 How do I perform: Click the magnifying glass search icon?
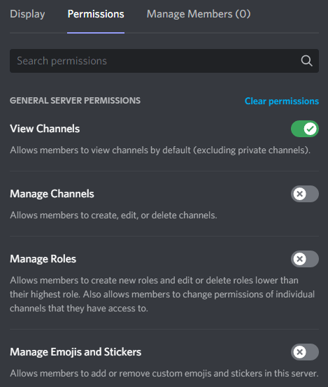point(306,61)
